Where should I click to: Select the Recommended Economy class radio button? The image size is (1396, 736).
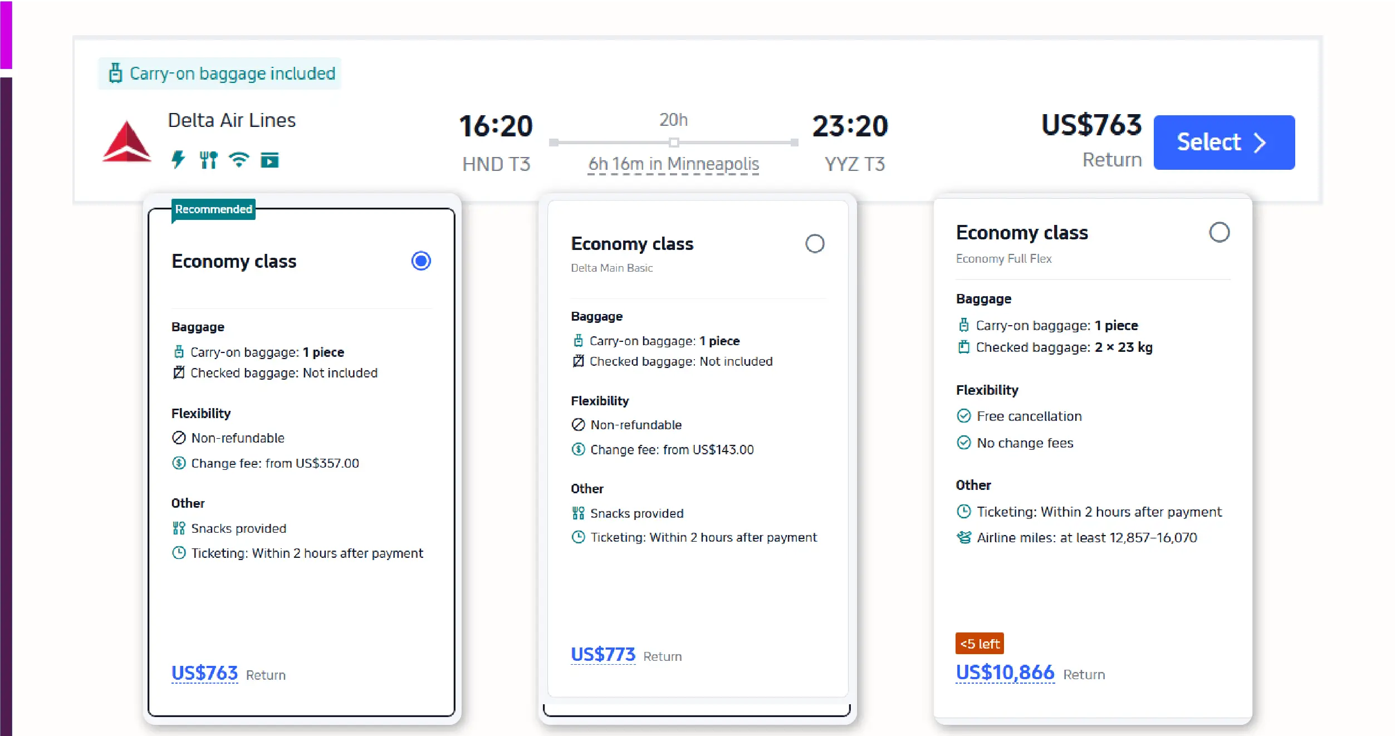pyautogui.click(x=421, y=261)
